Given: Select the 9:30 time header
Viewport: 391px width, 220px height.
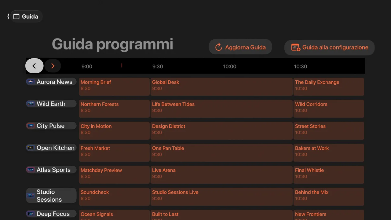Looking at the screenshot, I should (x=158, y=66).
